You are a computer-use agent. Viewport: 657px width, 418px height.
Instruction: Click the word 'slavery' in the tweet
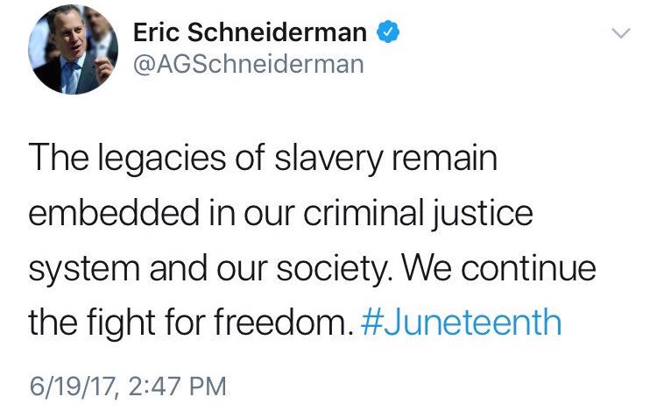328,159
